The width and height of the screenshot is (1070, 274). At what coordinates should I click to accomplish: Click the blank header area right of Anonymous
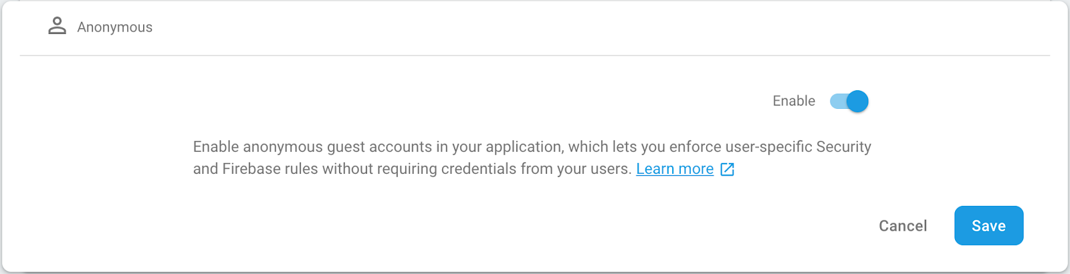tap(602, 27)
